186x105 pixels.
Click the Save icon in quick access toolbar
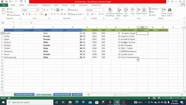(x=6, y=1)
